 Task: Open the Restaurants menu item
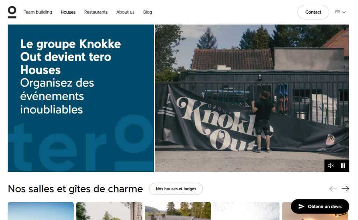point(96,12)
